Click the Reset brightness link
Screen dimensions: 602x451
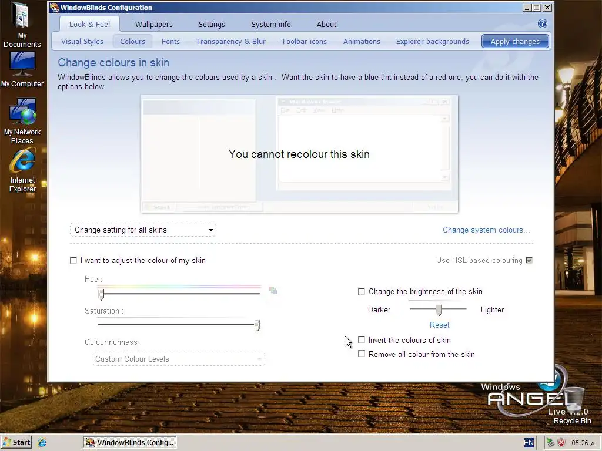tap(439, 325)
